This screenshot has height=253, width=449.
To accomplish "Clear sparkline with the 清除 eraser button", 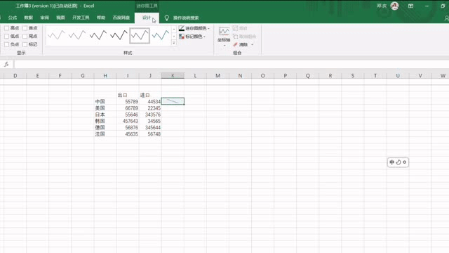I will pyautogui.click(x=241, y=44).
